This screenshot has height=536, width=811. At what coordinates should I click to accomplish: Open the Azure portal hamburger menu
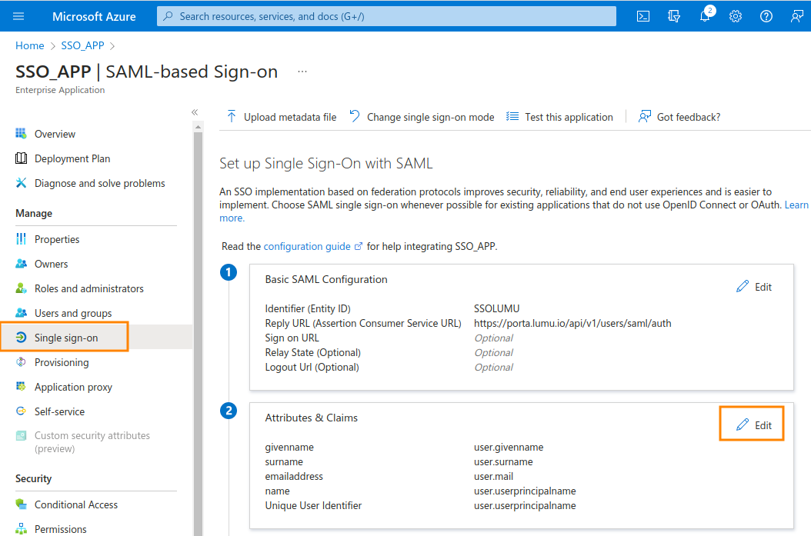pos(18,16)
